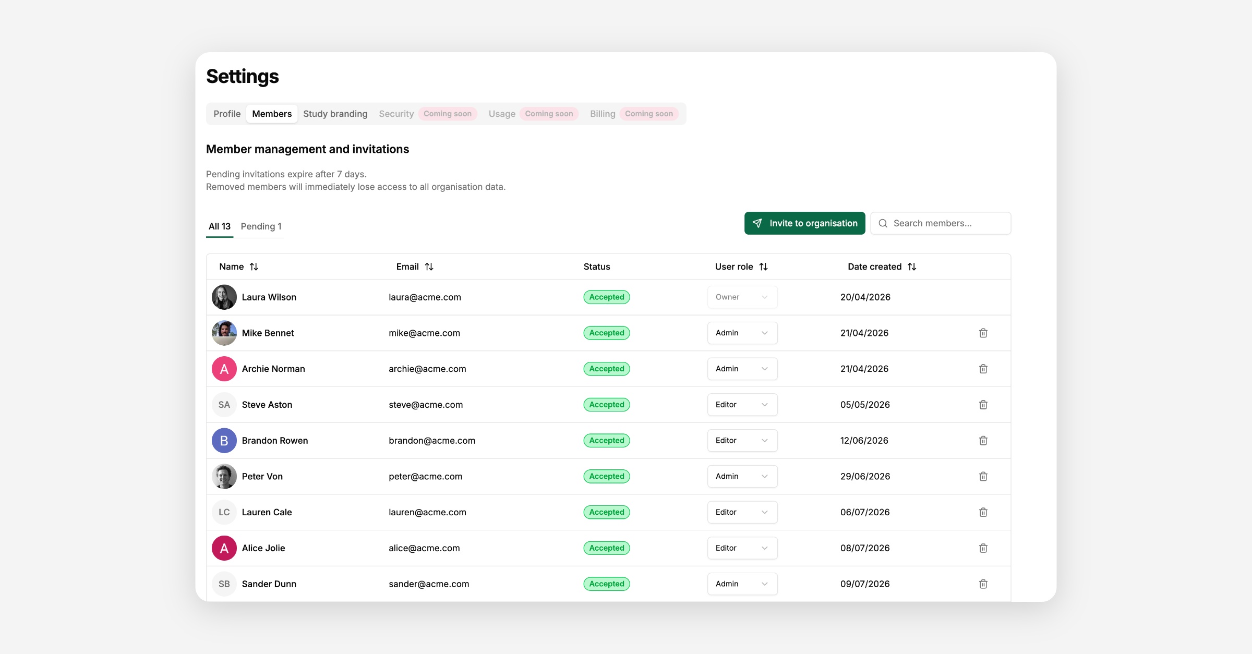Click Archie Norman's pink A avatar

pyautogui.click(x=224, y=369)
